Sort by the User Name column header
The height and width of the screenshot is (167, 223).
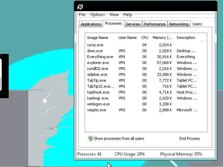pos(128,38)
